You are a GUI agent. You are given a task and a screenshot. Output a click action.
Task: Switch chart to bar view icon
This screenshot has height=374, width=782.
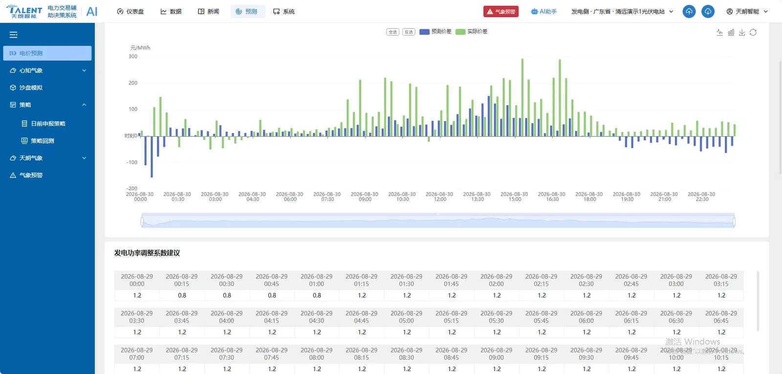tap(731, 32)
